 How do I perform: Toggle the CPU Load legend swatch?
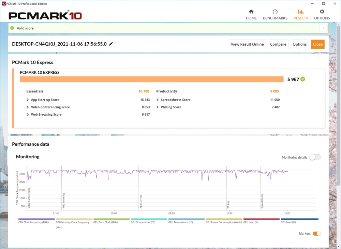pyautogui.click(x=299, y=219)
